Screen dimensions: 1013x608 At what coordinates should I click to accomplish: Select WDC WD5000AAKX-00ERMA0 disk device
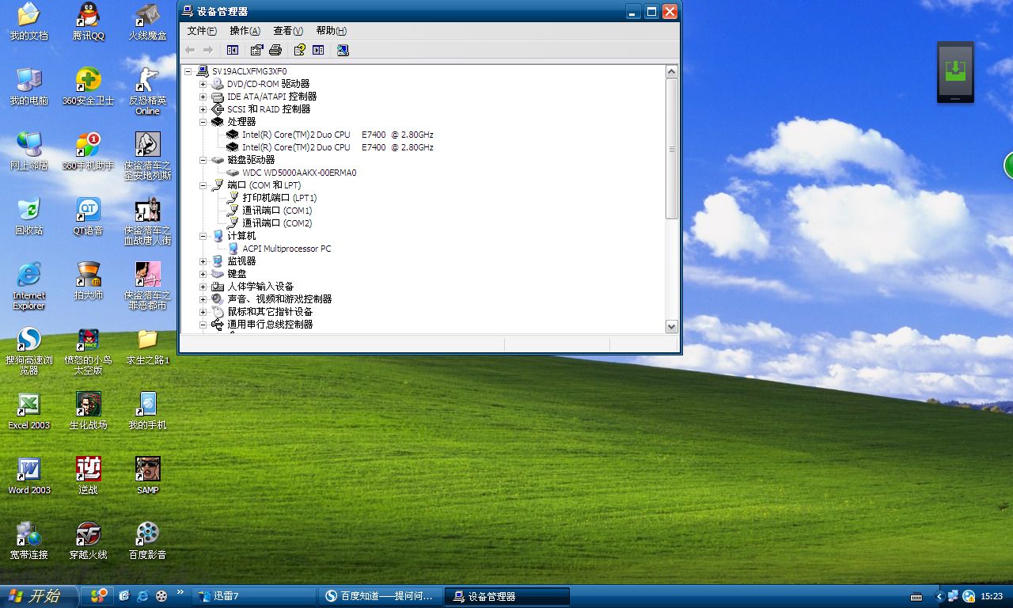pos(299,173)
